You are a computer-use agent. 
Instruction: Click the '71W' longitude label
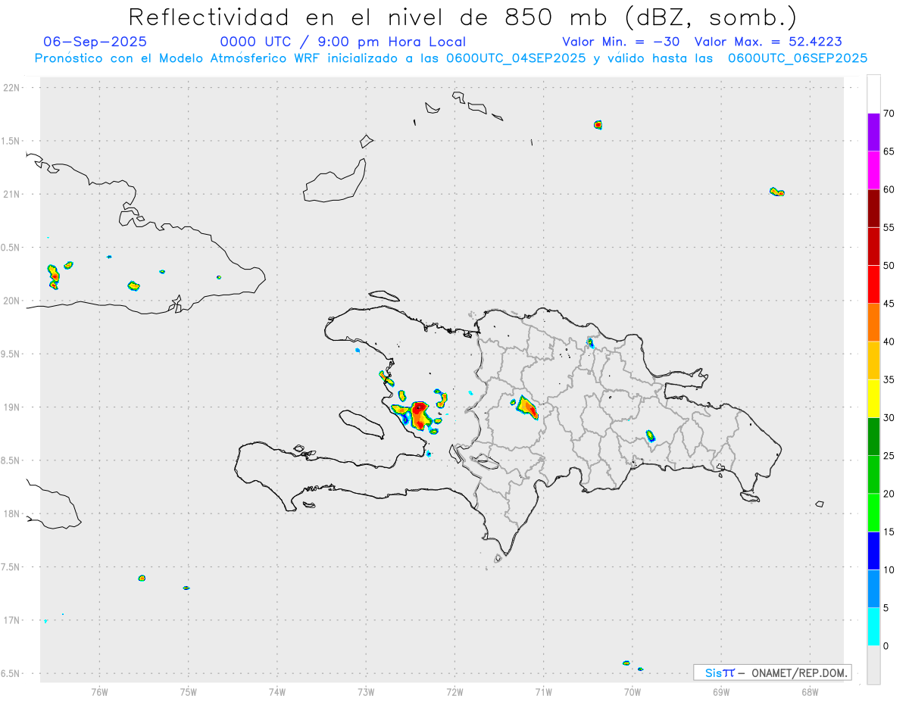pyautogui.click(x=543, y=691)
